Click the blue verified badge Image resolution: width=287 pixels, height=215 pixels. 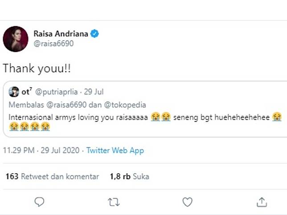95,33
